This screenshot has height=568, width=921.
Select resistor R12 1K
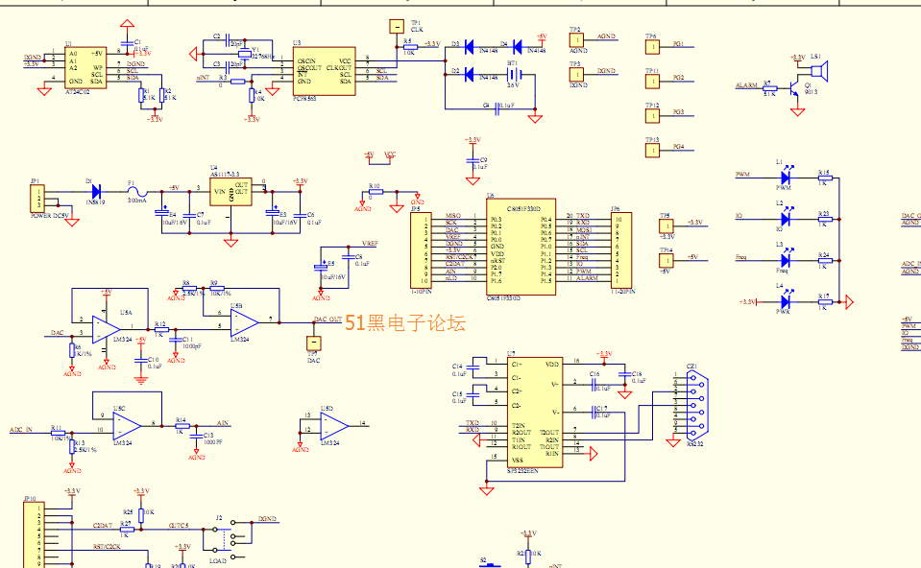pos(161,330)
